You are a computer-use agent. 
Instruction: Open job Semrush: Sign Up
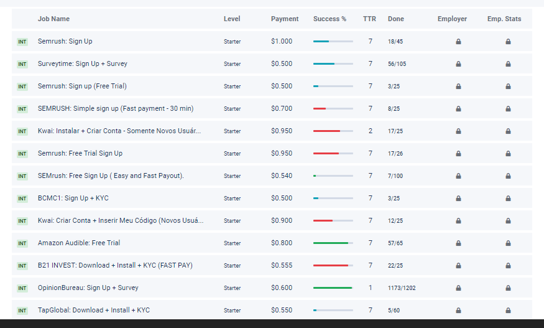[x=65, y=41]
